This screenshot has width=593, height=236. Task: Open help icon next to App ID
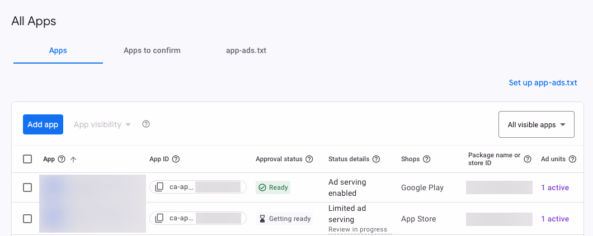(x=176, y=159)
